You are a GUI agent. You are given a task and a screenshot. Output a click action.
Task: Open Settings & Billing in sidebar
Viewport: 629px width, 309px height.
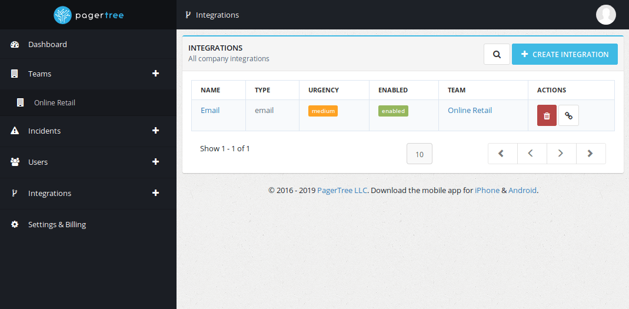click(x=56, y=224)
